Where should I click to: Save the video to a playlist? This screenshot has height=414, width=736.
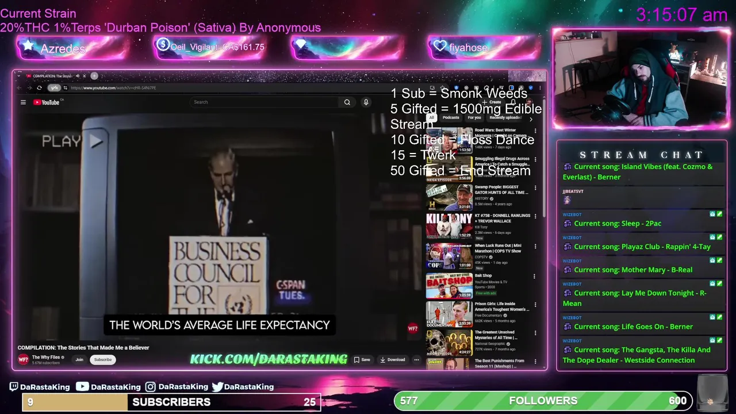(x=362, y=360)
